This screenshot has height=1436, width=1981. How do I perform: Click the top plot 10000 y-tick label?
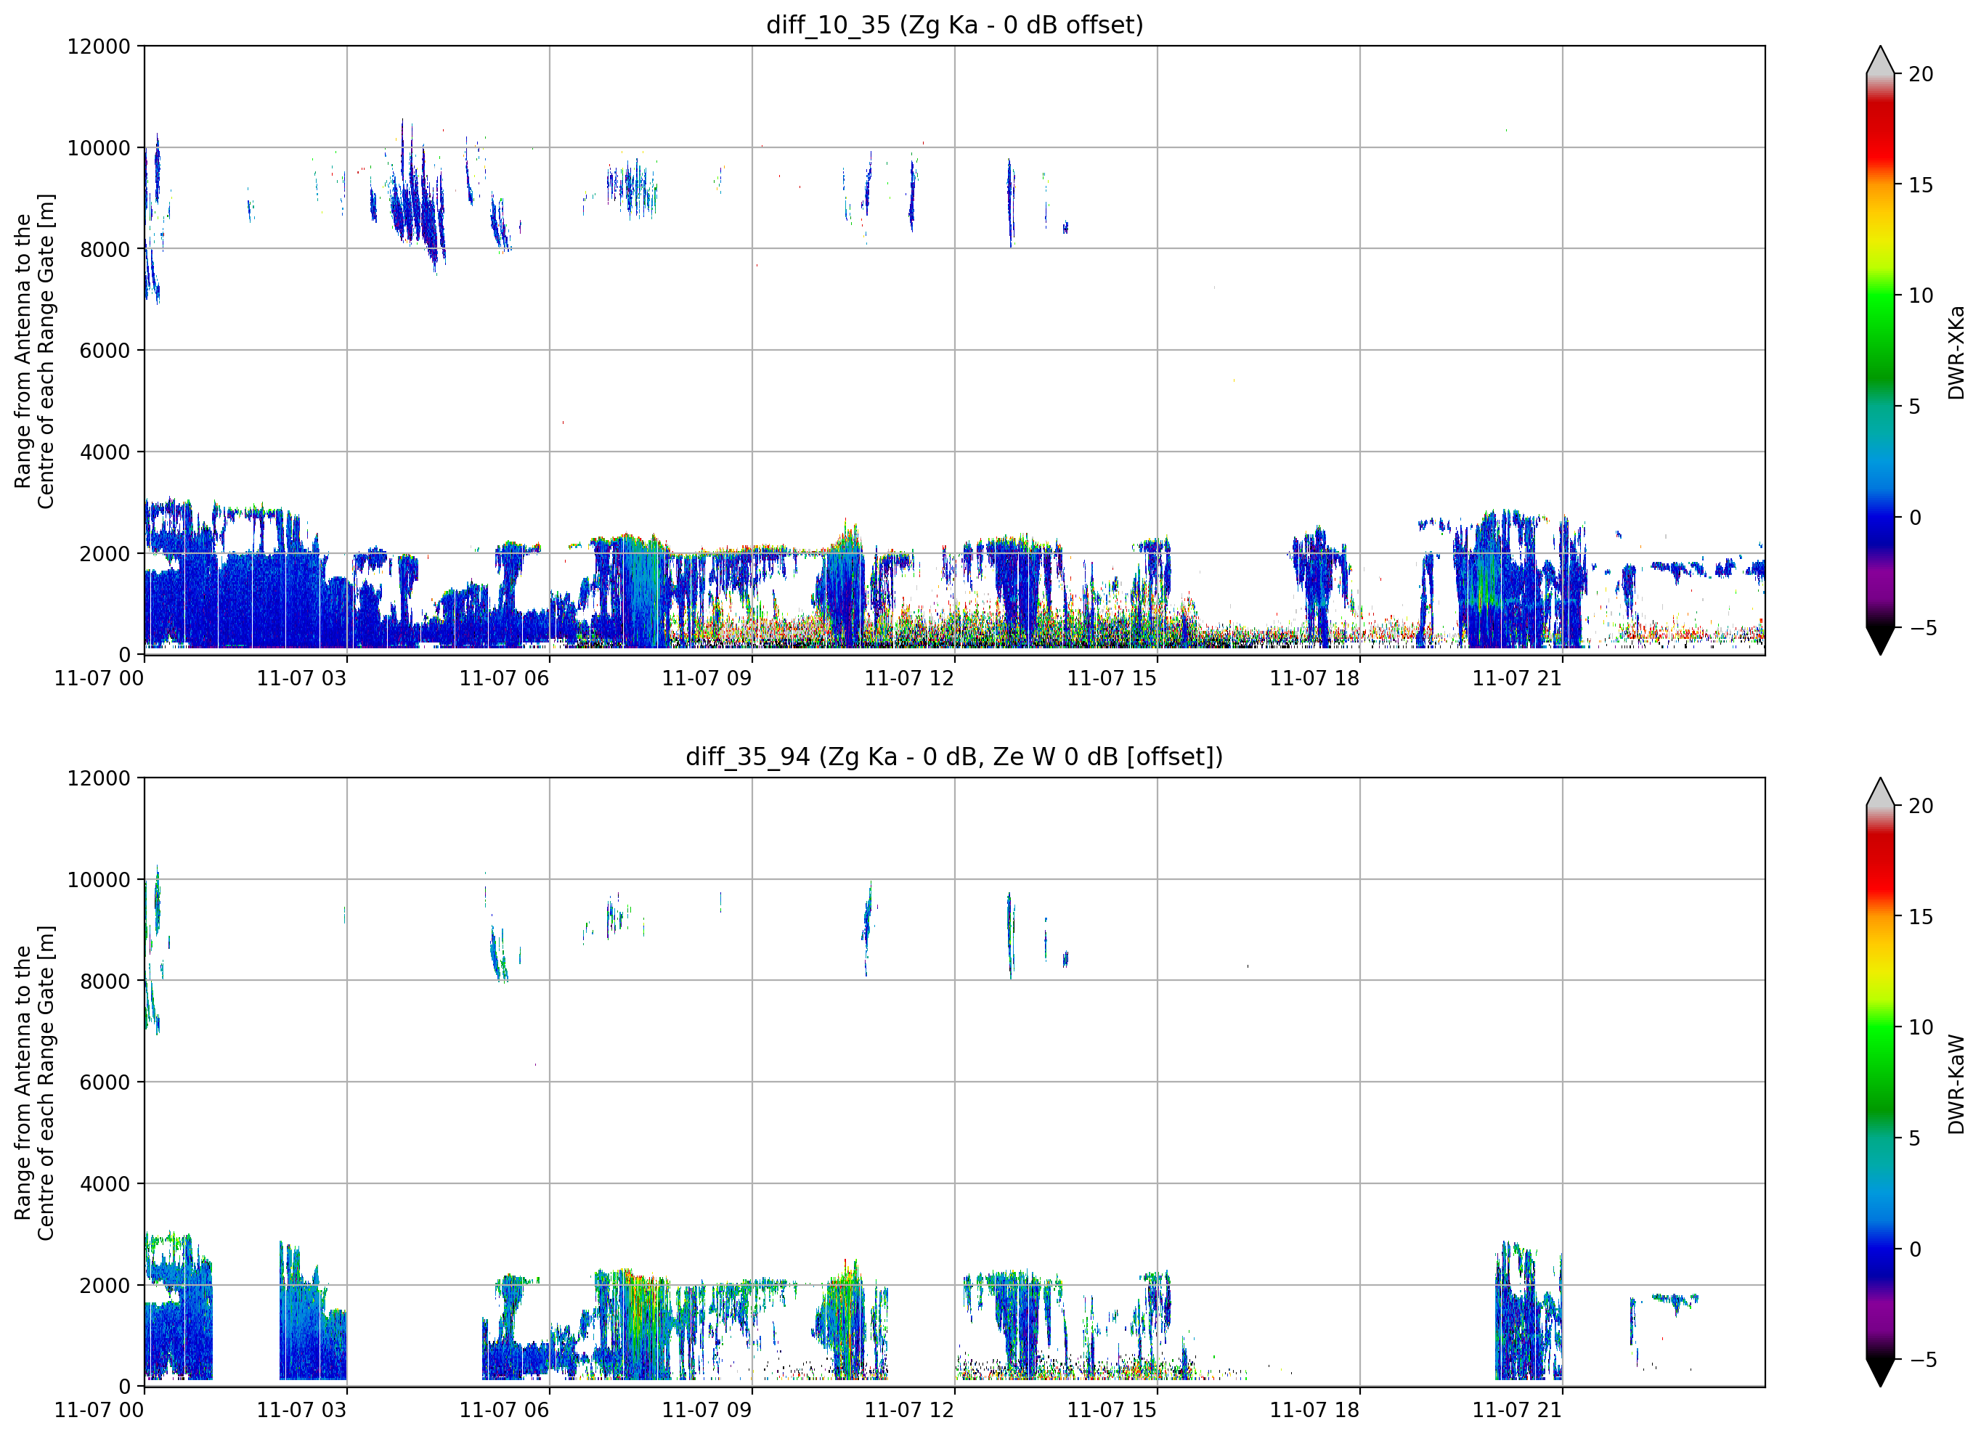[x=99, y=149]
